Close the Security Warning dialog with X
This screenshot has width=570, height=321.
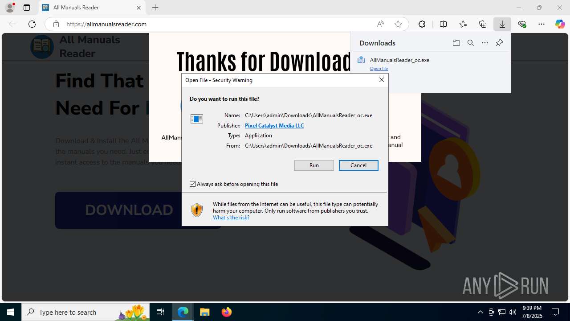[x=382, y=80]
